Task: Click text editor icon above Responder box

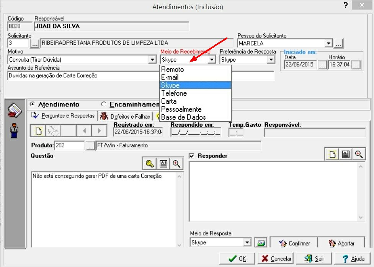Action: point(346,154)
